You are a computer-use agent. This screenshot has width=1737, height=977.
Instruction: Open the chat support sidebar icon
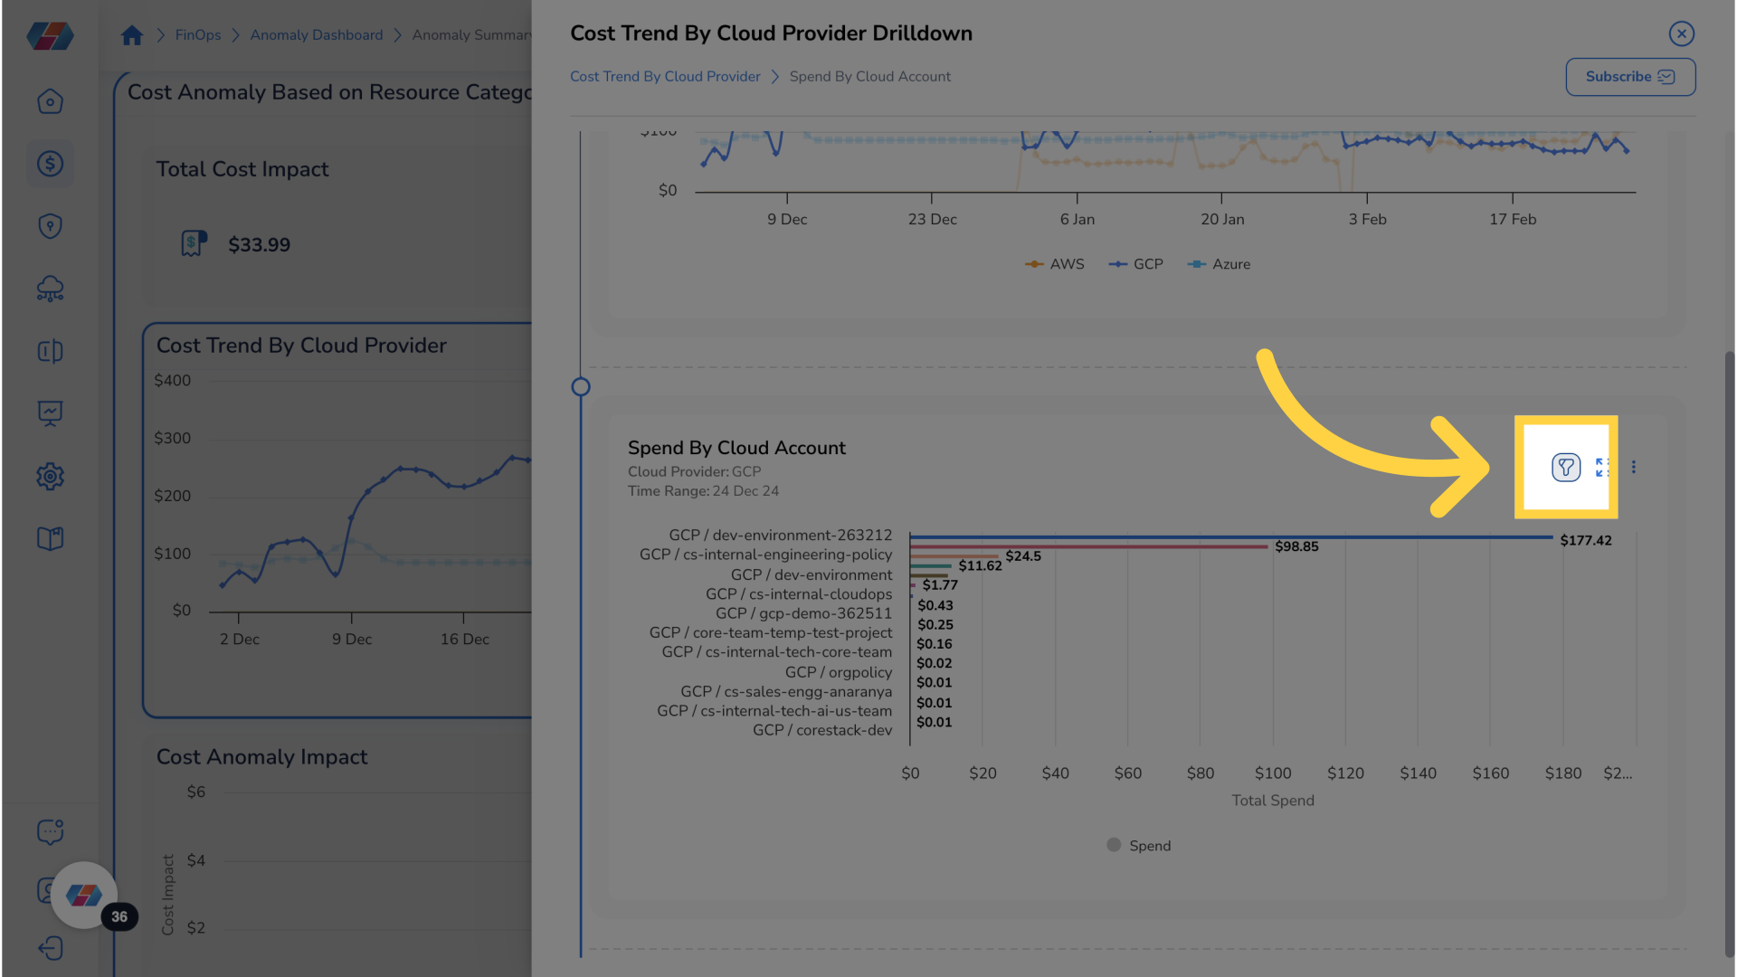pos(50,831)
